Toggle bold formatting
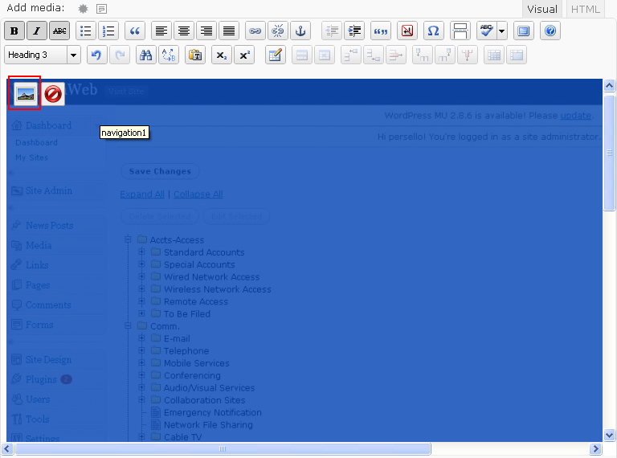 tap(14, 31)
